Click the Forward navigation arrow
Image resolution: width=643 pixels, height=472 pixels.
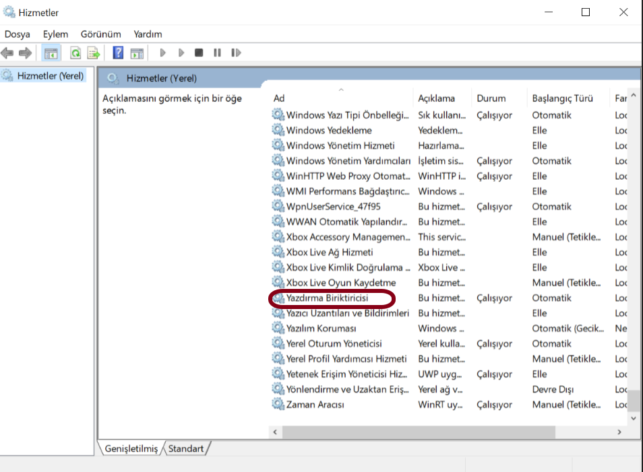(25, 53)
